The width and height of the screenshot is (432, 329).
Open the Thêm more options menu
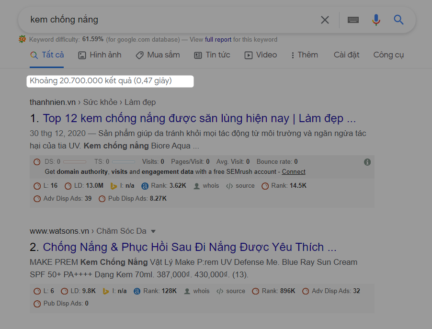[x=305, y=55]
